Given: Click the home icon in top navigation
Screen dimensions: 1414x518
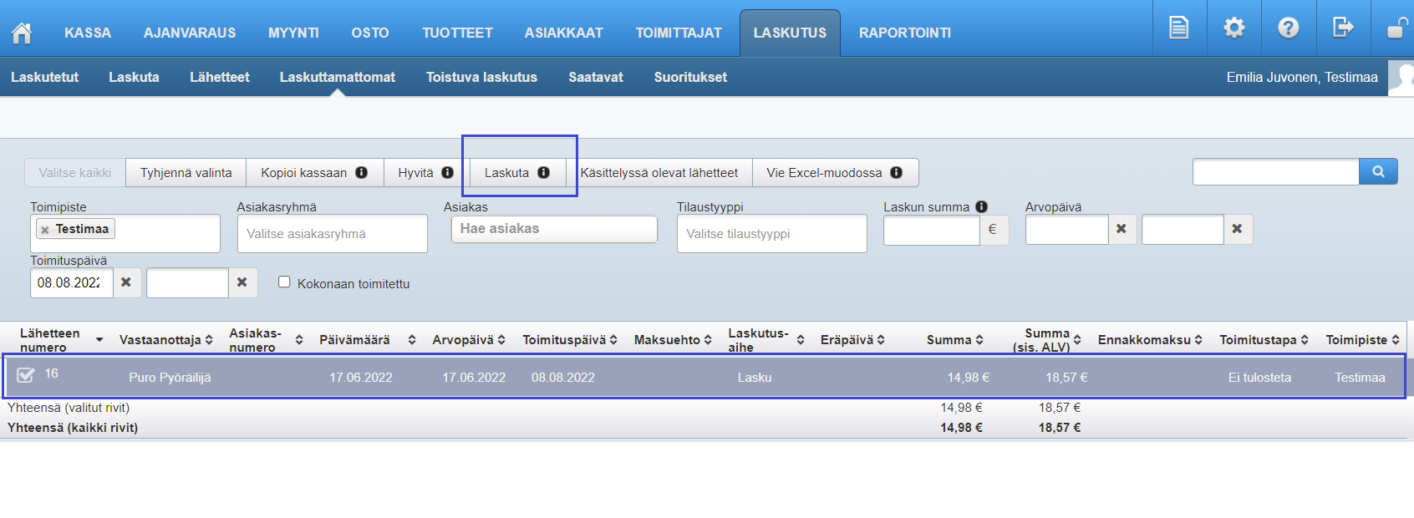Looking at the screenshot, I should click(22, 33).
